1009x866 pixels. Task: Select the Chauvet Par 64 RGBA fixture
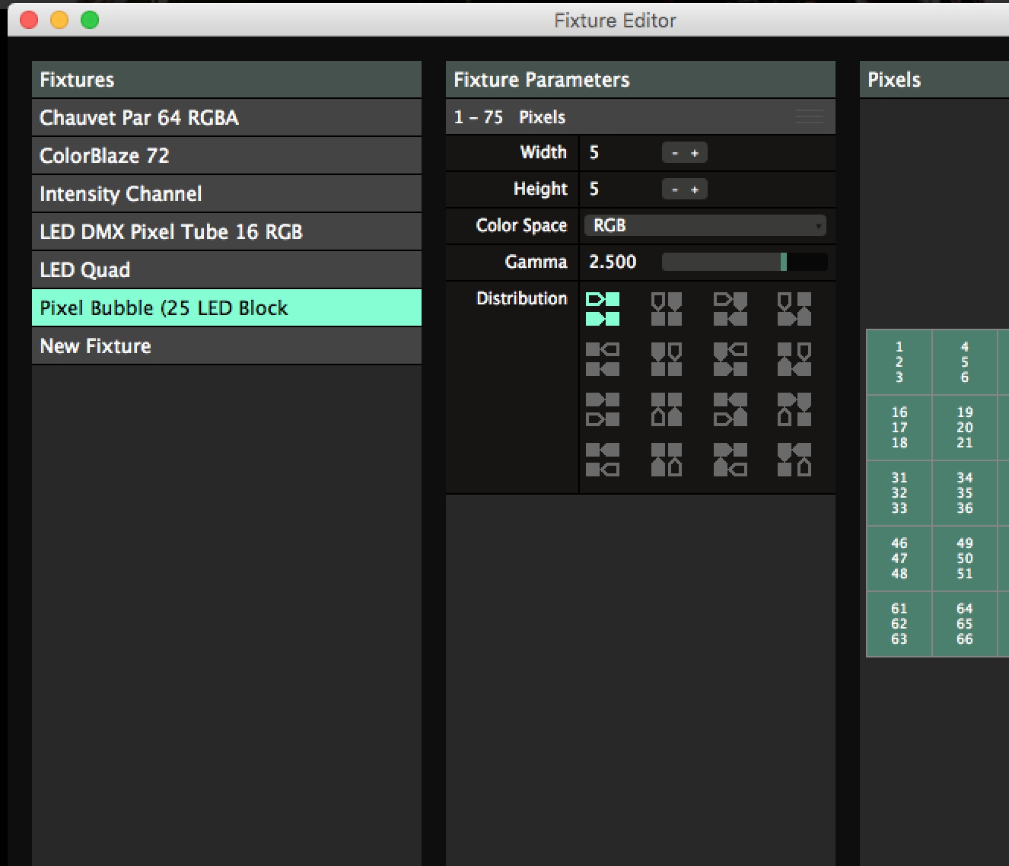click(x=226, y=118)
